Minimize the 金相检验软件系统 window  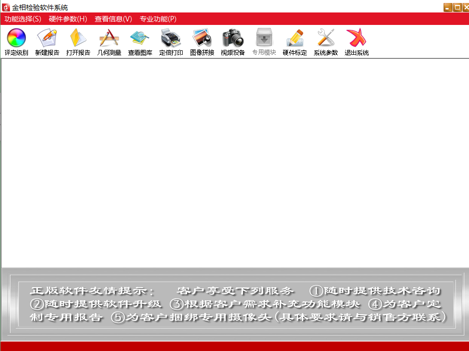[448, 7]
